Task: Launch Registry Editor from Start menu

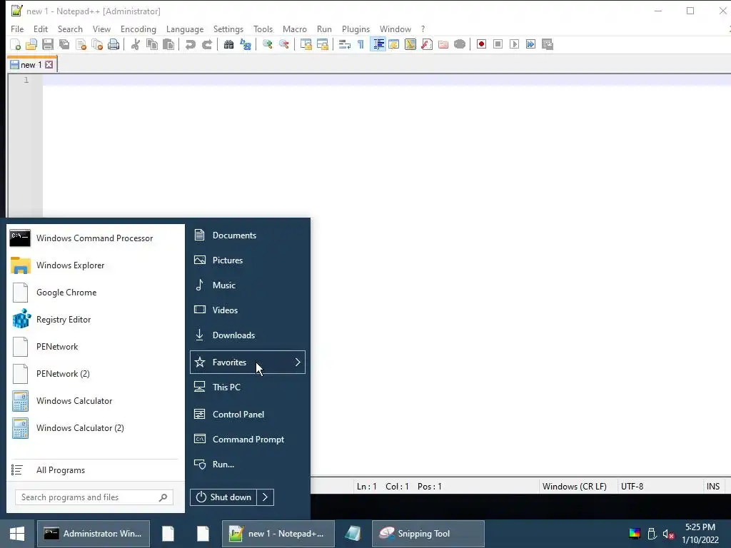Action: tap(95, 320)
